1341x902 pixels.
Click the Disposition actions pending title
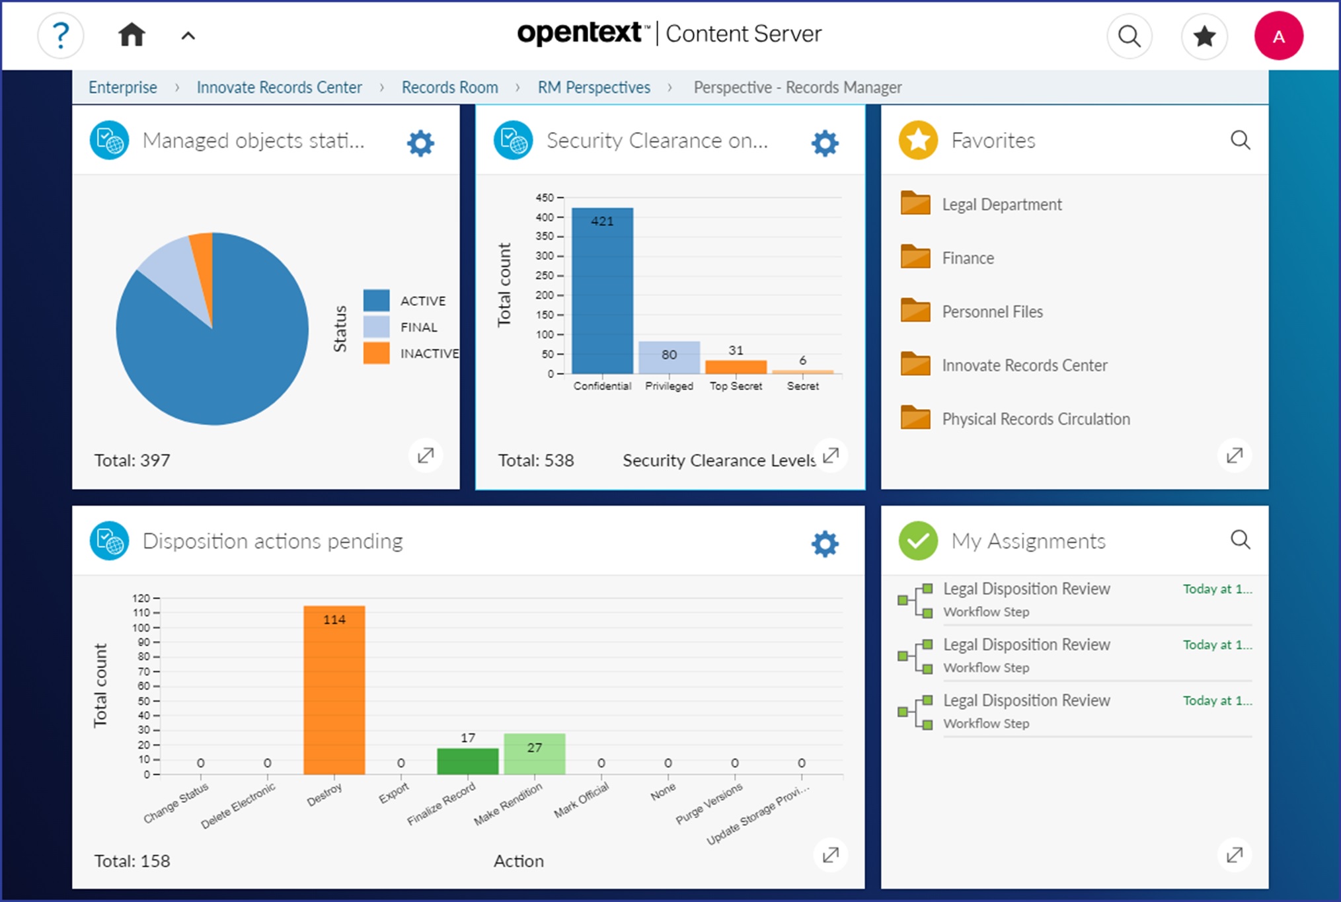[x=272, y=541]
